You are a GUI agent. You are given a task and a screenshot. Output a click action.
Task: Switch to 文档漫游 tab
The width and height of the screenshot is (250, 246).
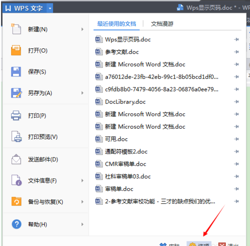[162, 24]
